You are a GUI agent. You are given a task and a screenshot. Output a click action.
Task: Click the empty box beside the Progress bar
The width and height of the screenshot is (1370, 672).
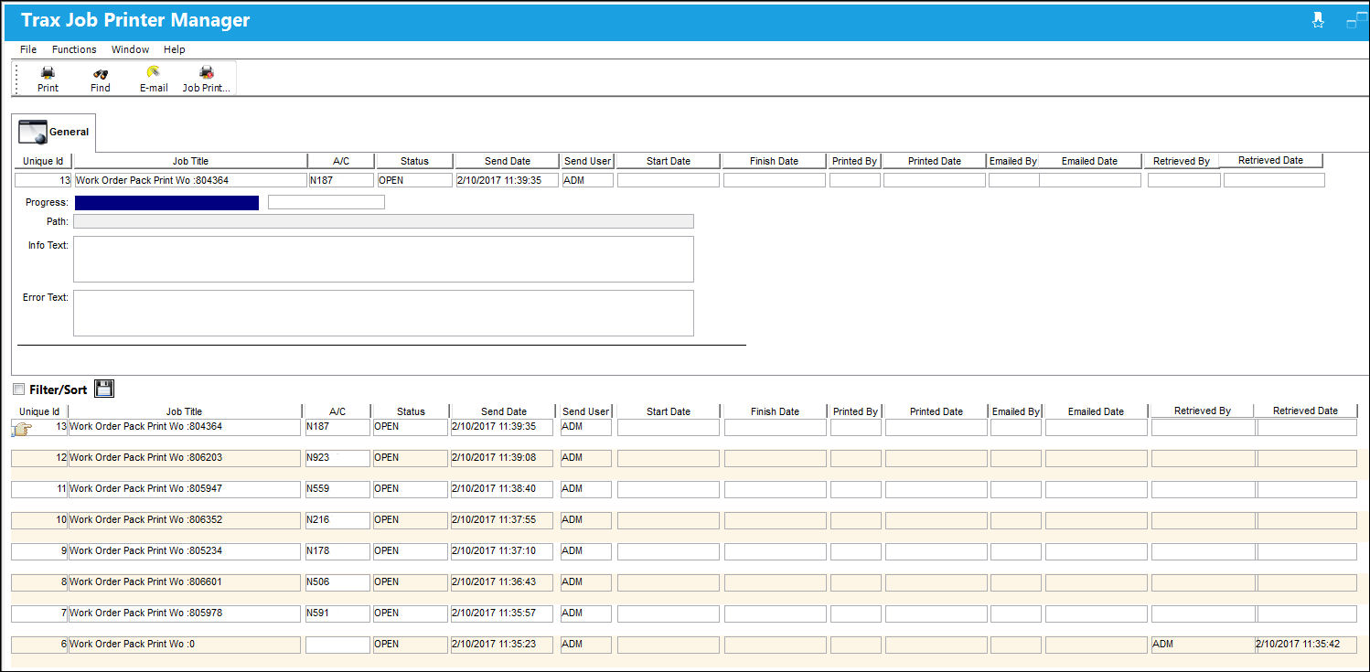(x=326, y=202)
